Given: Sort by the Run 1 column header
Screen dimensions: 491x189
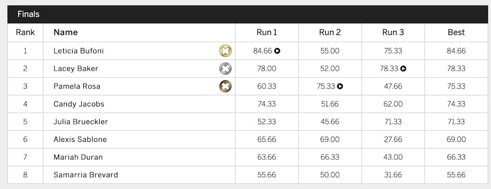Looking at the screenshot, I should (266, 32).
